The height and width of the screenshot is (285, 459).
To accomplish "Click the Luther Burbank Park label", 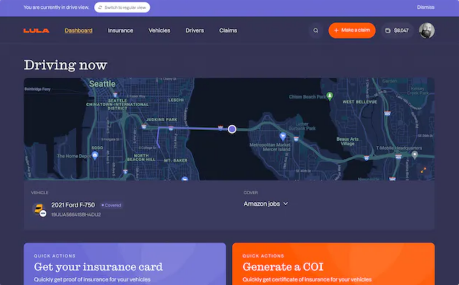I will point(302,126).
